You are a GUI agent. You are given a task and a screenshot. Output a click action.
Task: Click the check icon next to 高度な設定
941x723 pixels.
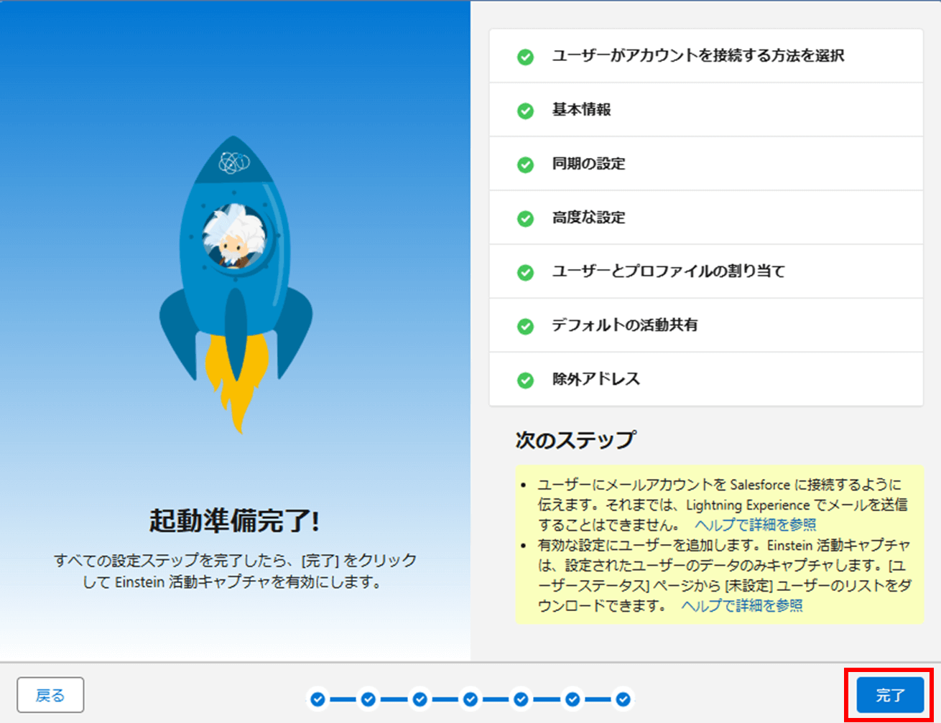click(x=525, y=217)
